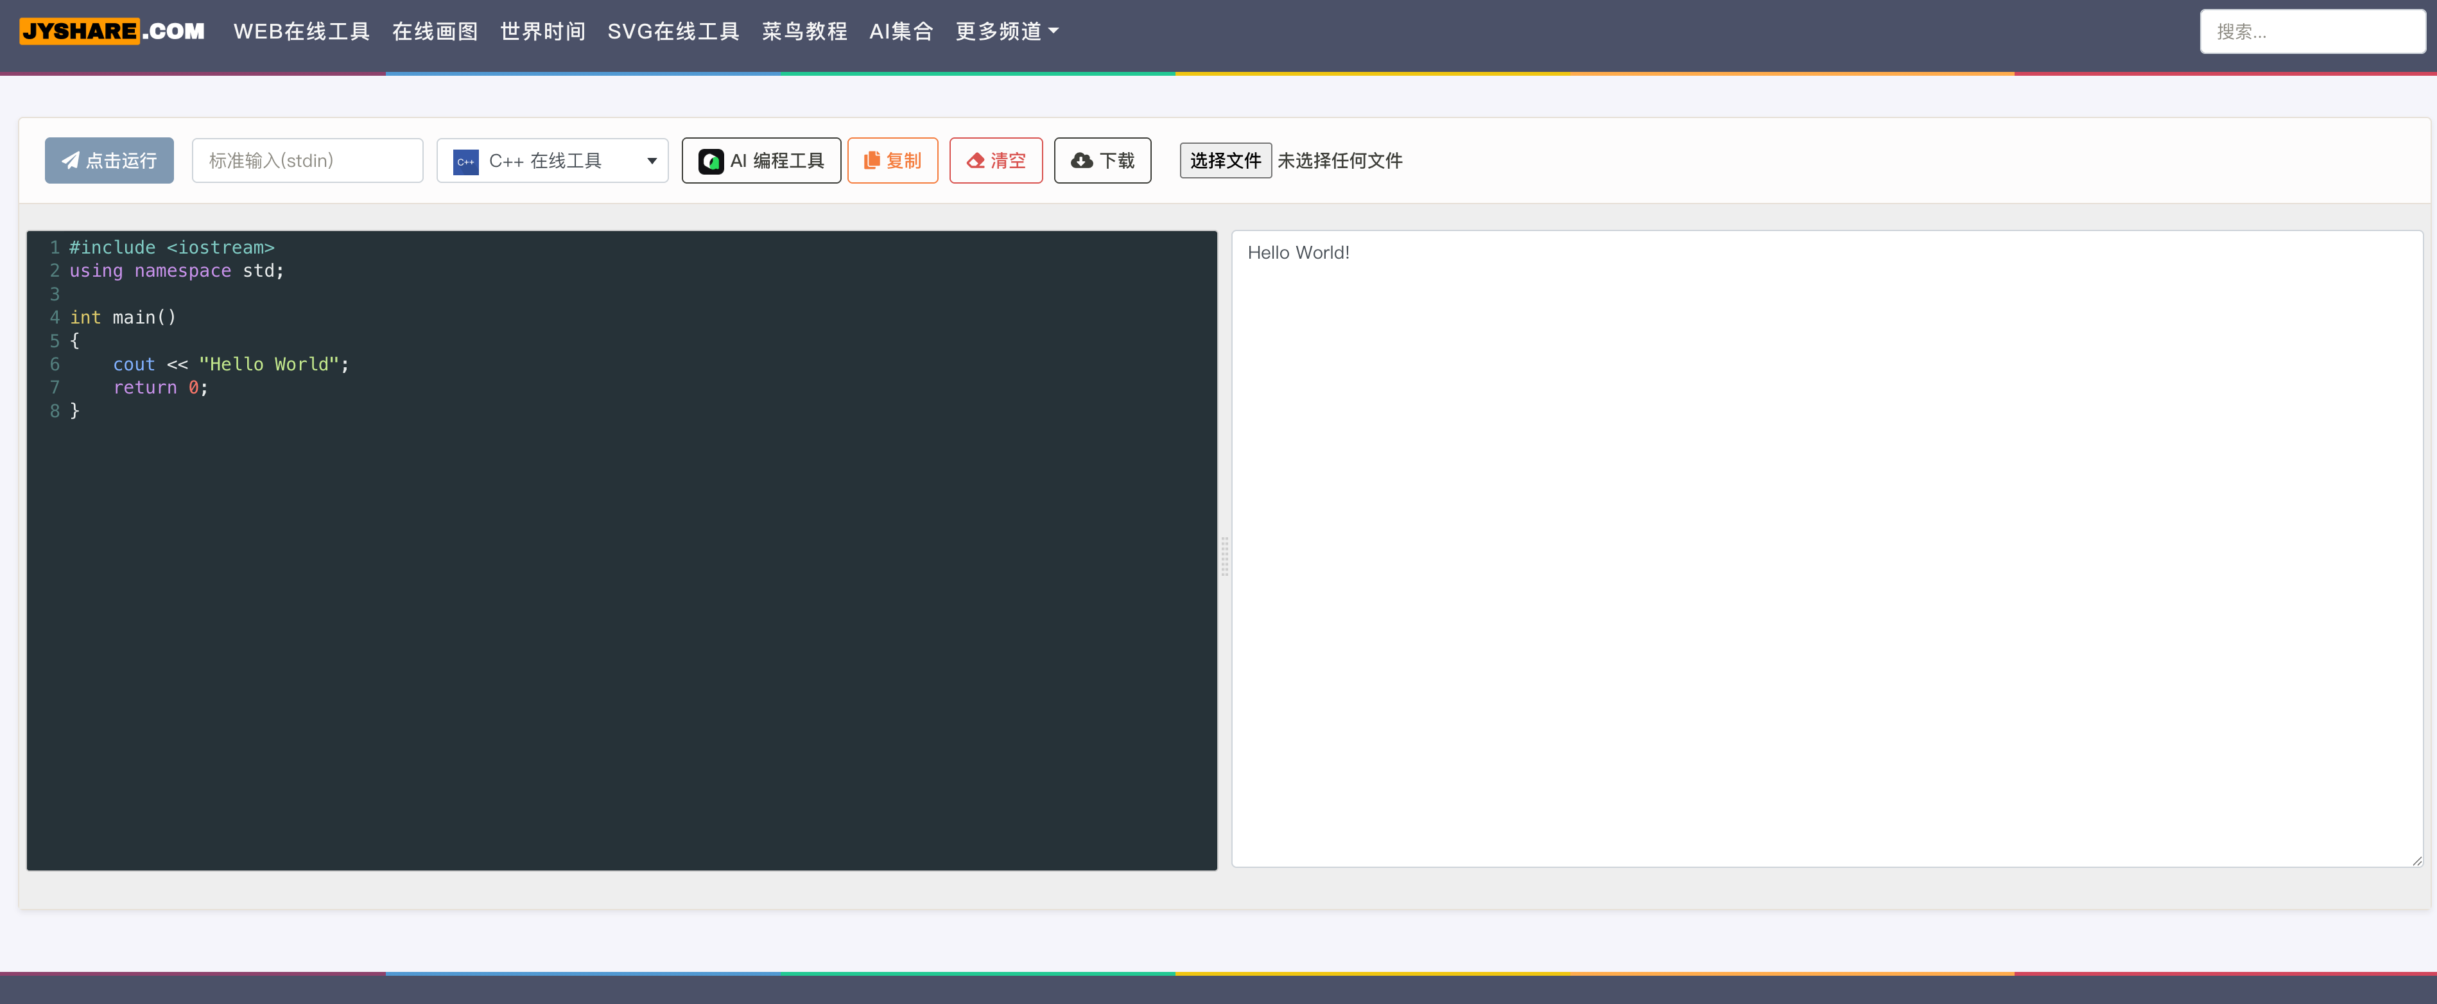Click the red eraser clear icon
The image size is (2437, 1004).
point(975,161)
